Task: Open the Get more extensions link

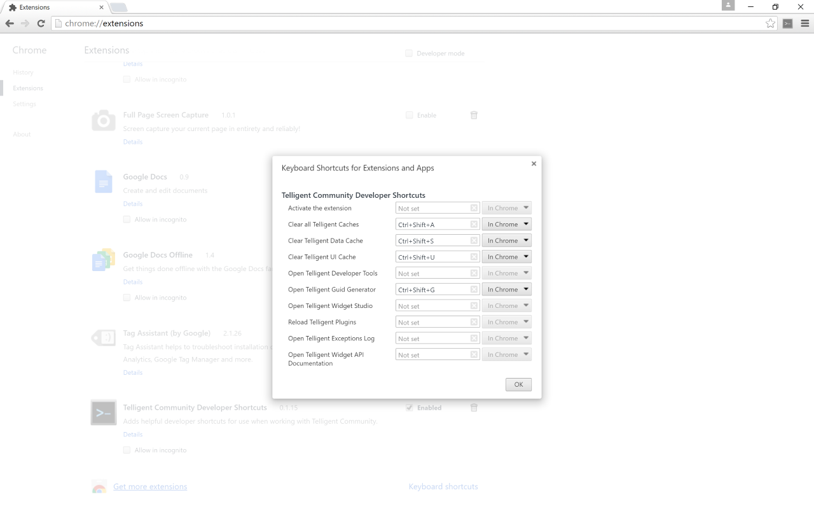Action: pos(150,486)
